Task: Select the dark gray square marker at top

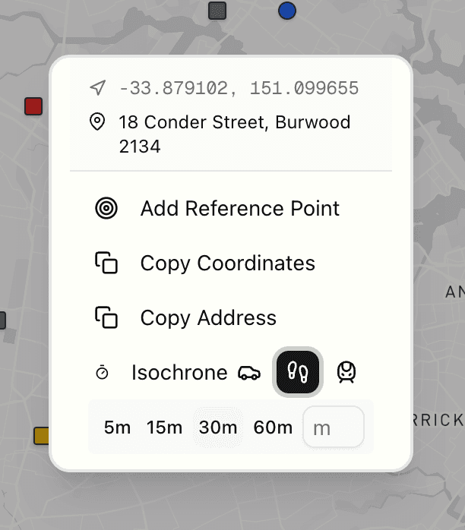Action: point(217,11)
